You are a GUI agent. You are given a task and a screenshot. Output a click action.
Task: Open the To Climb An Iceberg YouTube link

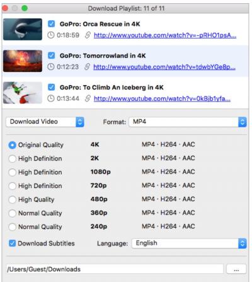(x=162, y=98)
